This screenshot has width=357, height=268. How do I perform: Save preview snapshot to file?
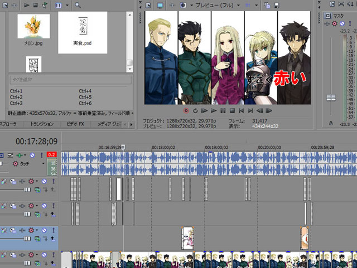pyautogui.click(x=277, y=5)
